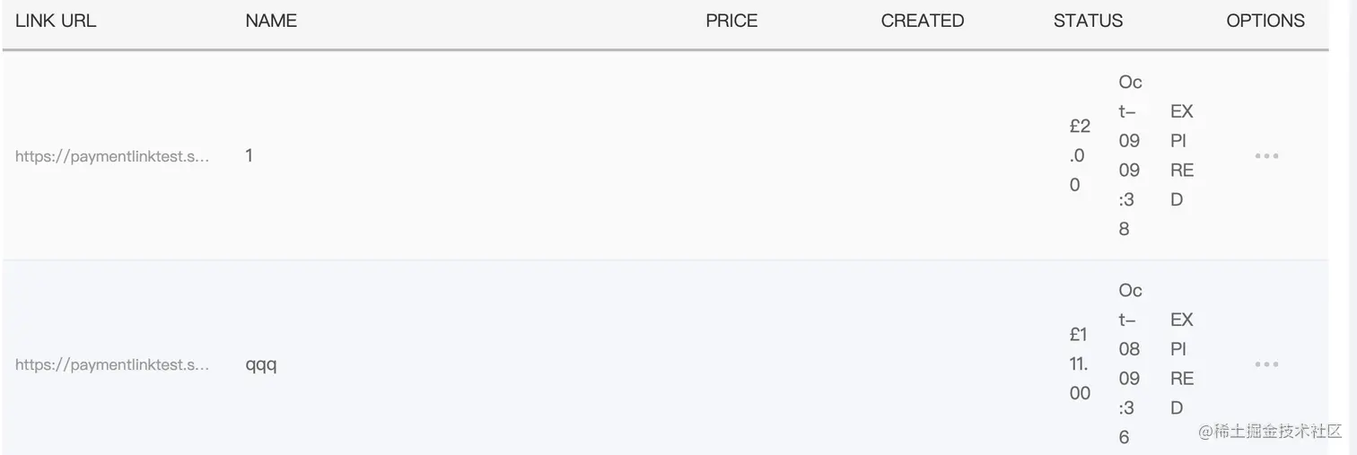The width and height of the screenshot is (1357, 455).
Task: Select the table header row bar
Action: (665, 22)
